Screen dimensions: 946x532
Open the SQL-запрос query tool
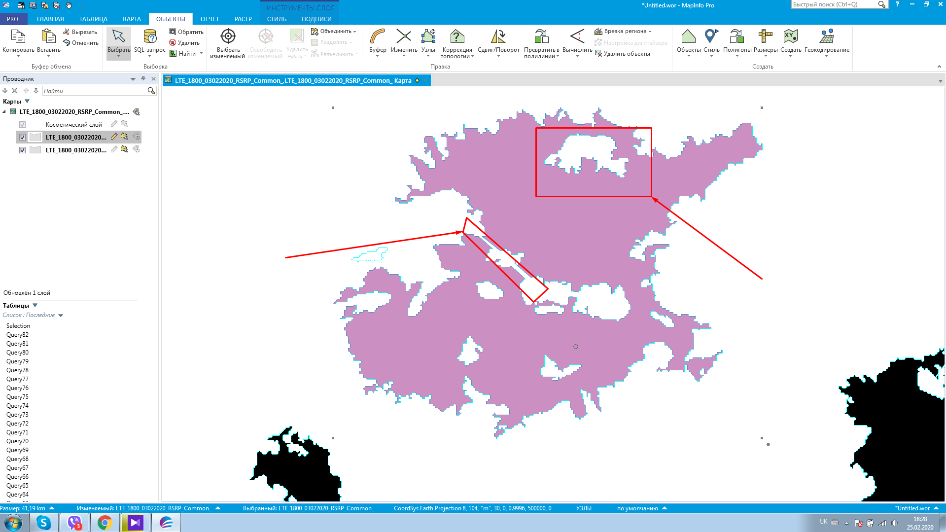150,37
